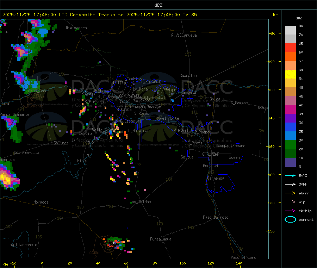Click the Aero_GA place label
The width and height of the screenshot is (317, 268).
(210, 166)
